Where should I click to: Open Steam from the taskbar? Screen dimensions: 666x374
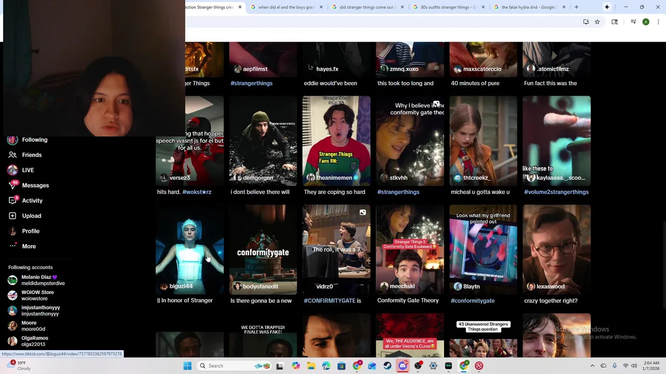(387, 366)
